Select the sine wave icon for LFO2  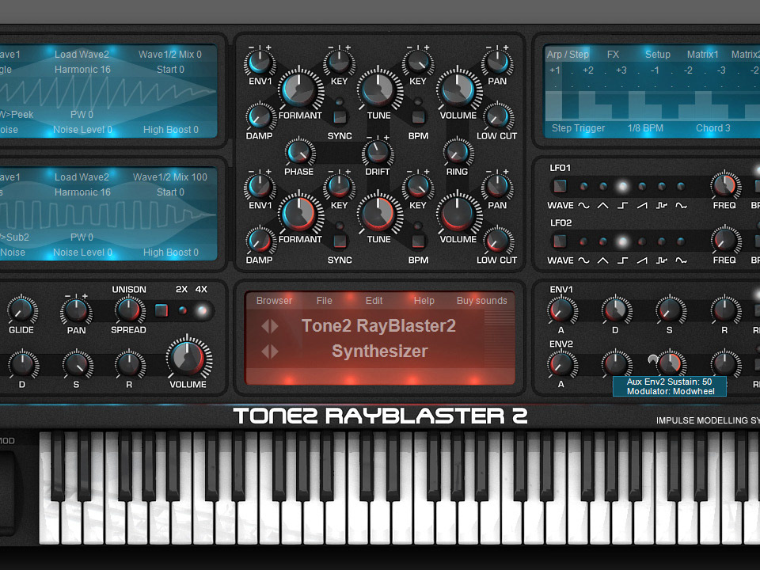[583, 260]
